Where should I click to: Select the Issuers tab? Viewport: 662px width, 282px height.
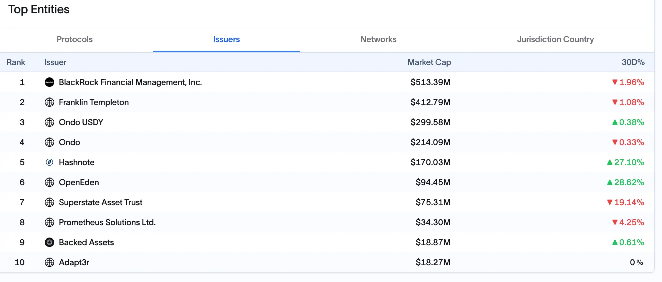(226, 39)
